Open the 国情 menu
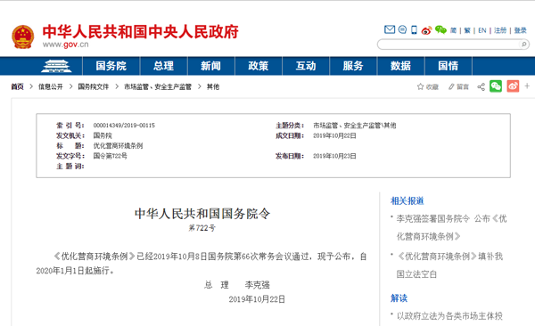Screen dimensions: 535x326 click(448, 66)
